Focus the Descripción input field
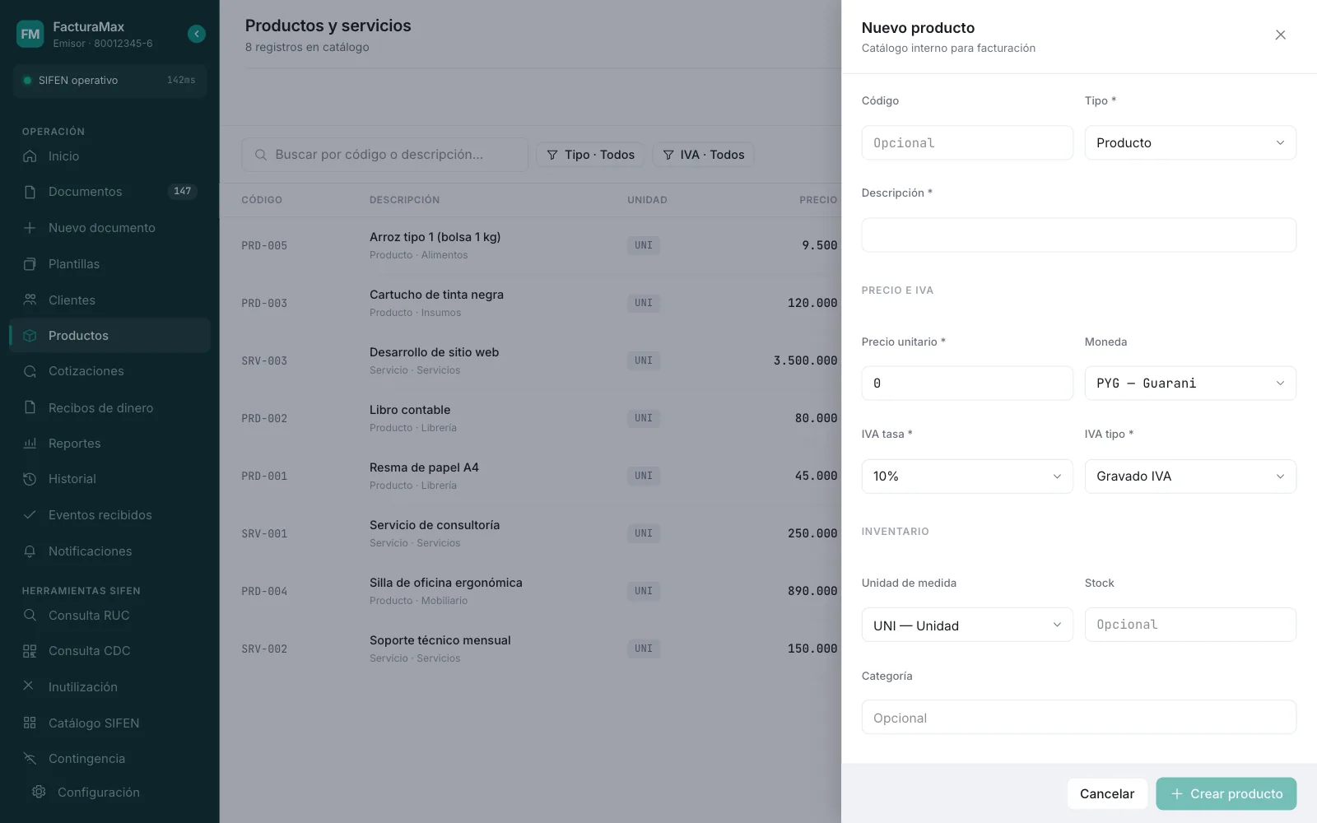Screen dimensions: 1317x823 tap(1079, 235)
